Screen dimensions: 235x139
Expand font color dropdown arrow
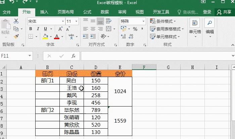point(62,37)
